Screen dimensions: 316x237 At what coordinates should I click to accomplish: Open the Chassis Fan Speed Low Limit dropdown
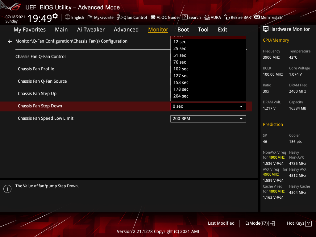click(x=208, y=118)
